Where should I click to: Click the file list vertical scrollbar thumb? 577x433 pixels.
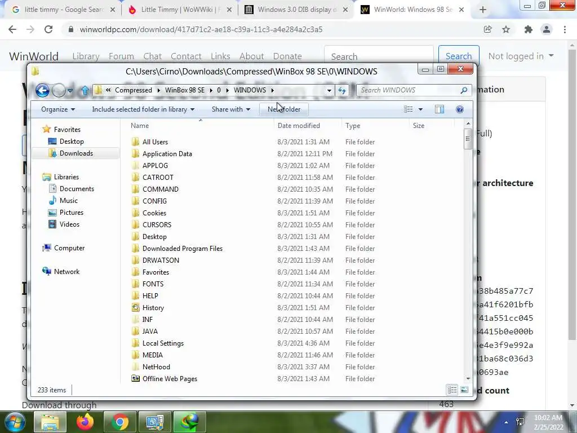468,139
